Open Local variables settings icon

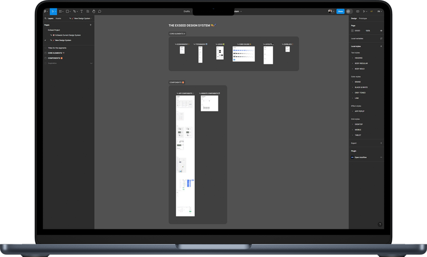[381, 39]
